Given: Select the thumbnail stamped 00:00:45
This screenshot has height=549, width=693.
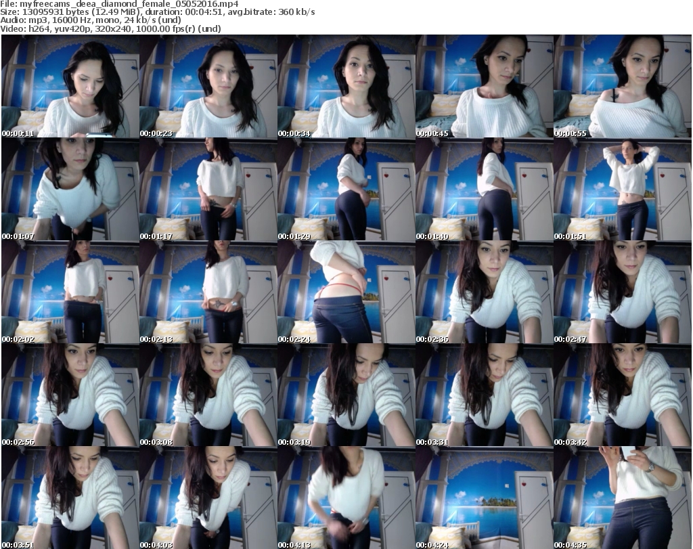Looking at the screenshot, I should (485, 86).
